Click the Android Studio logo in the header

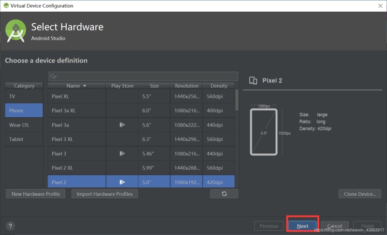point(15,31)
